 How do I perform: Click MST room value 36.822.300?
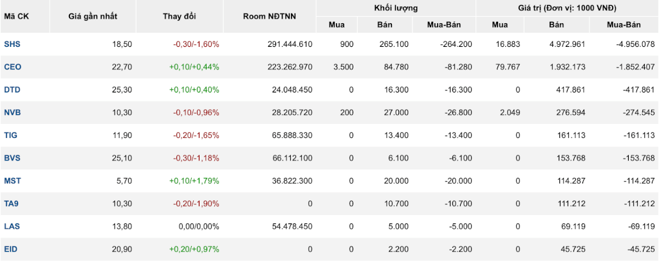pos(292,181)
